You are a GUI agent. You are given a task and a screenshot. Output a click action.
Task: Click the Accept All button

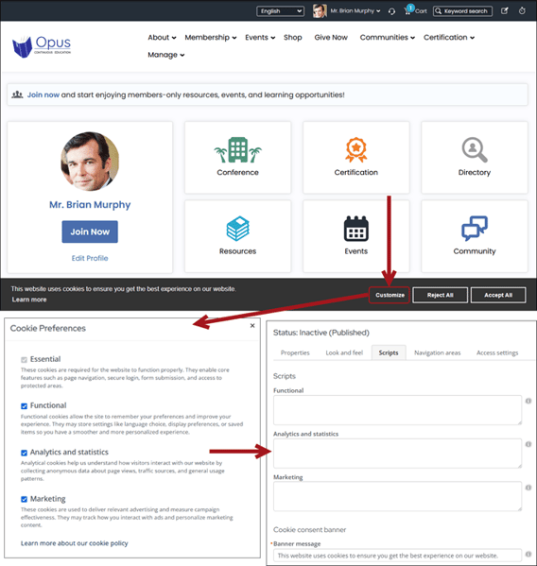tap(498, 295)
